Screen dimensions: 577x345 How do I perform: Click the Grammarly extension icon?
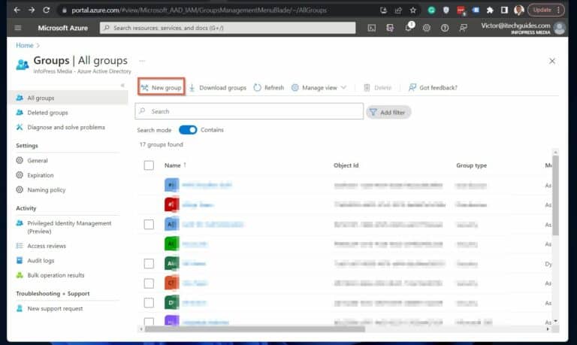431,11
